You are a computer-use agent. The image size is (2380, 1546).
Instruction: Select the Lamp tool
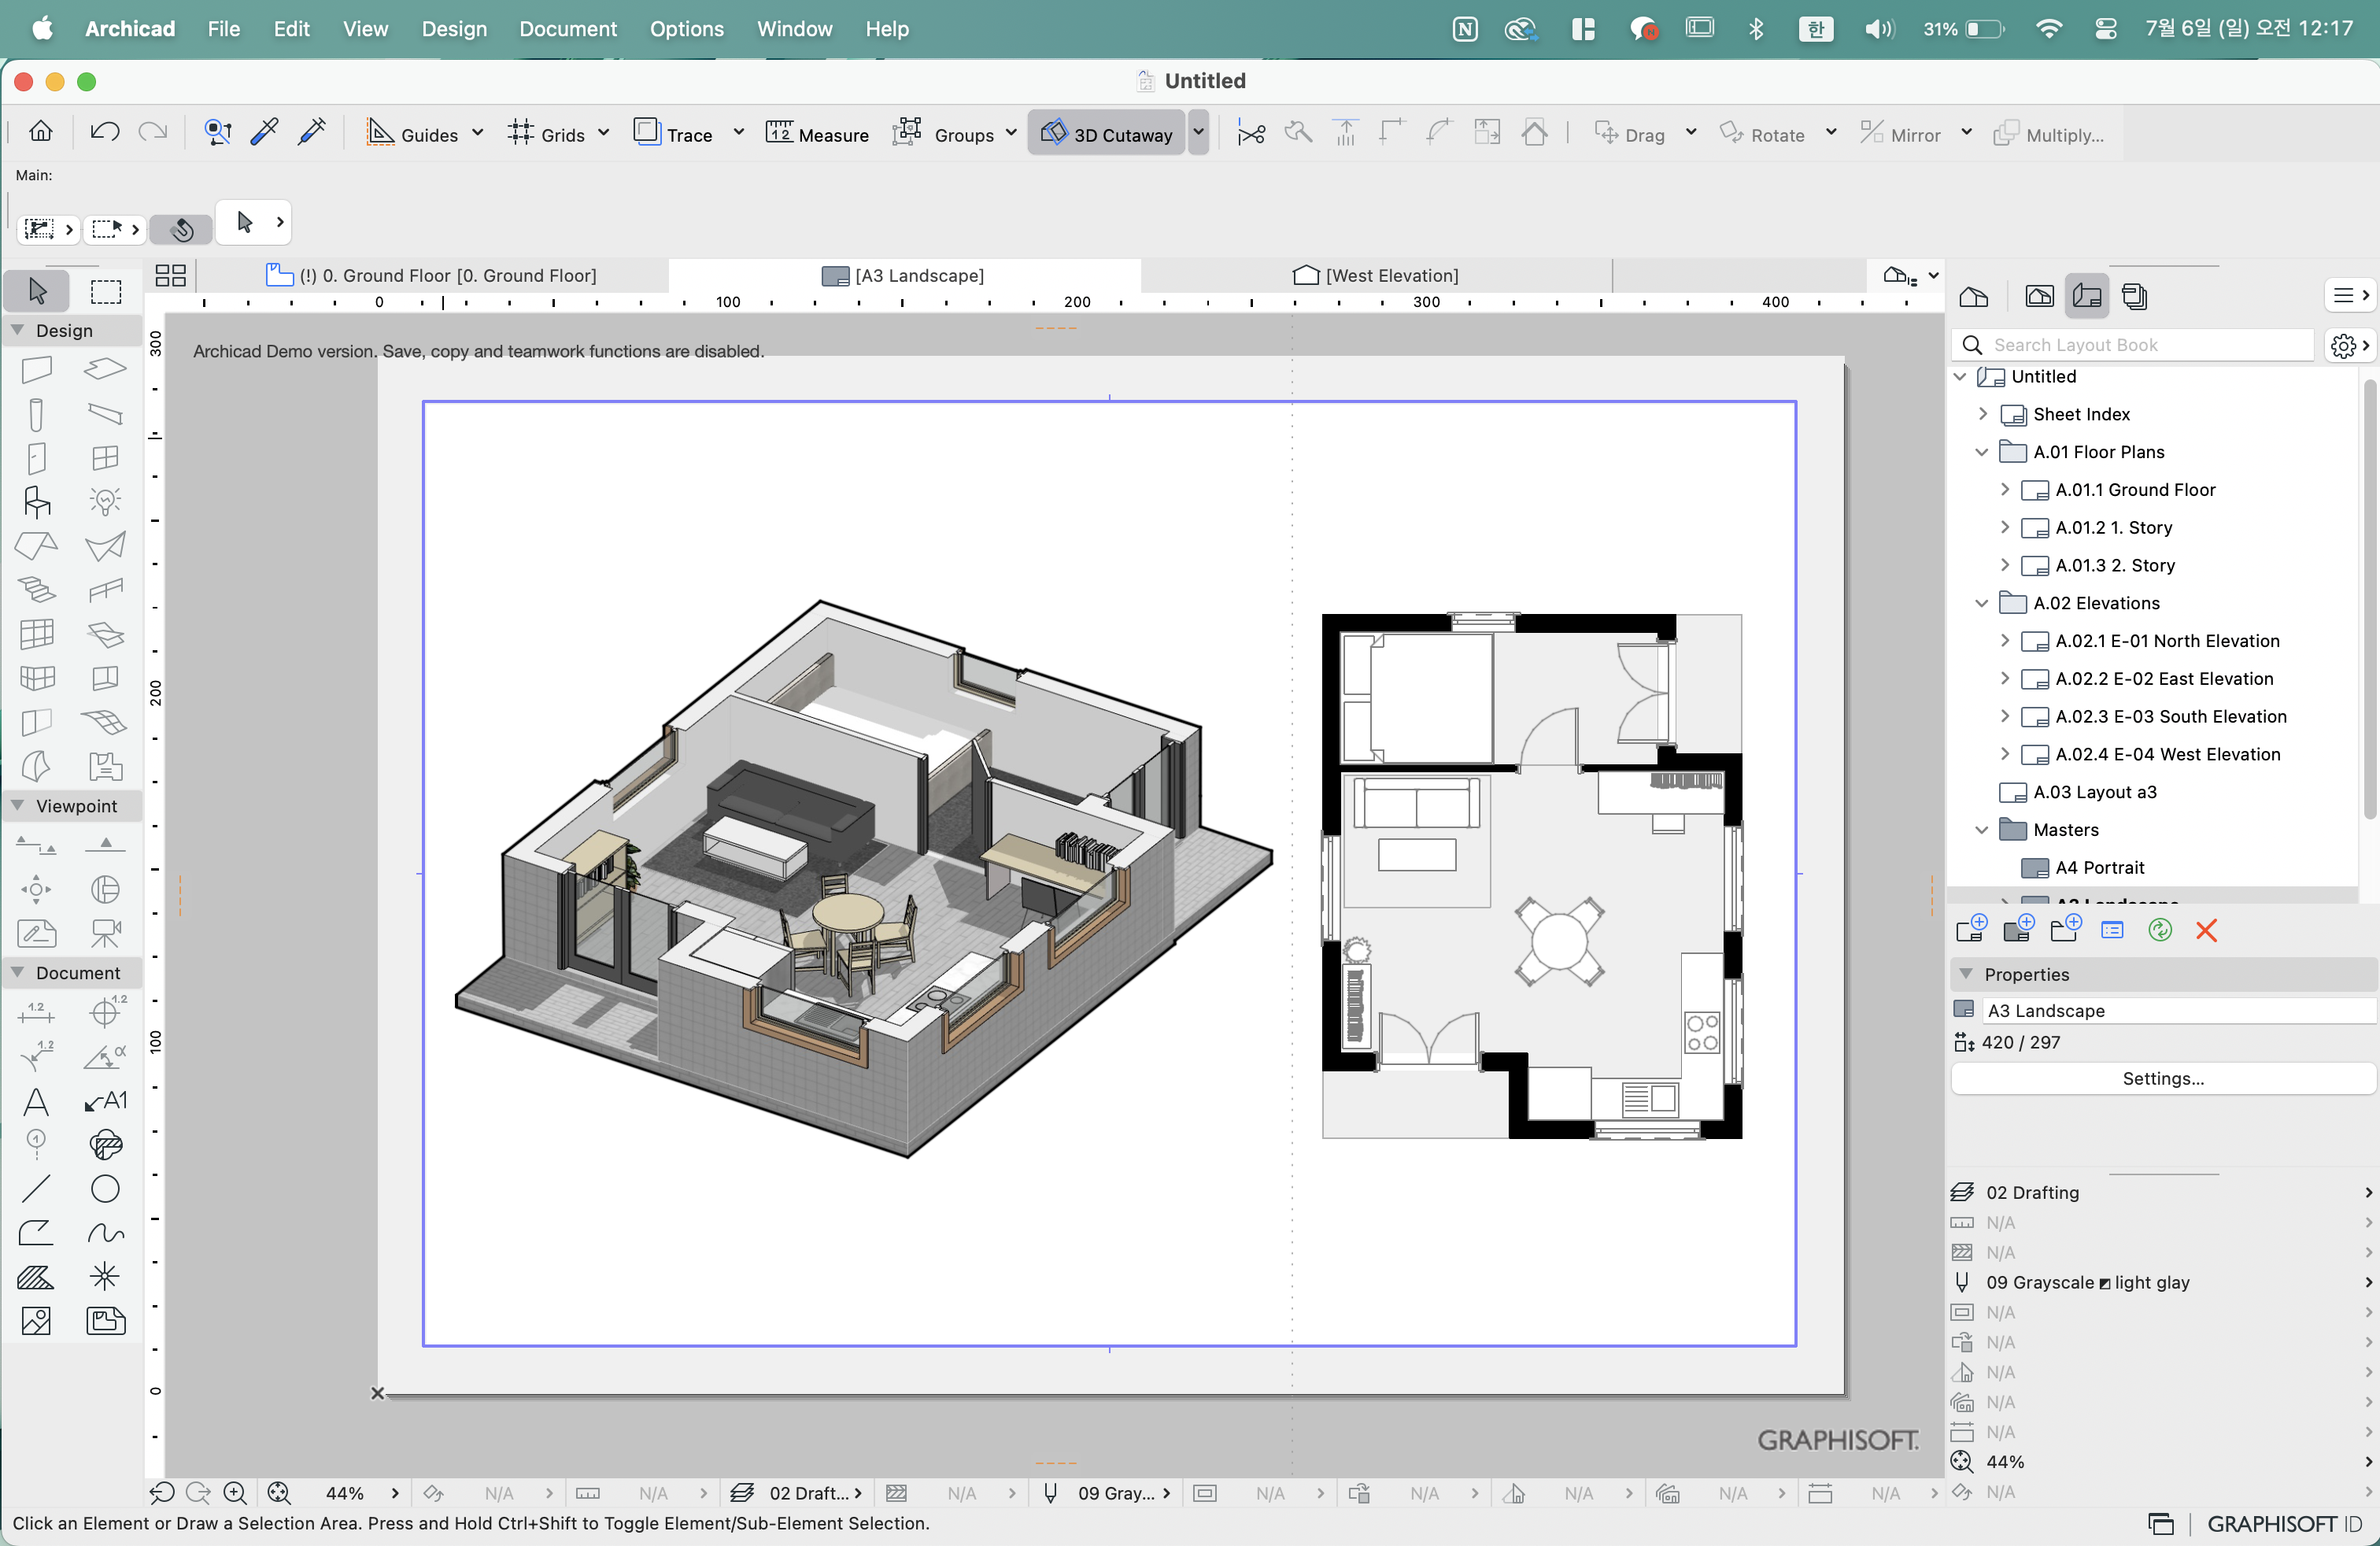[105, 502]
